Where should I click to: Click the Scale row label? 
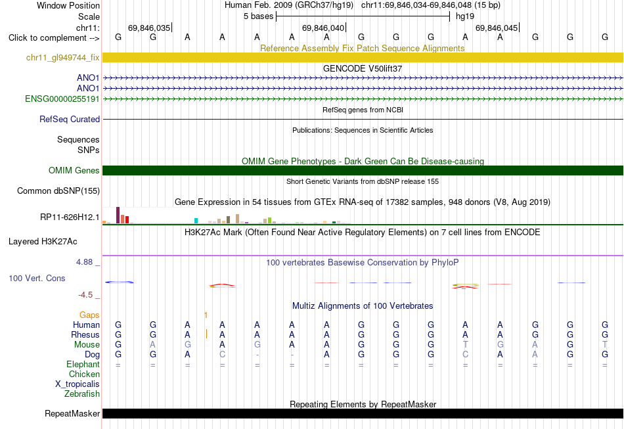click(89, 16)
